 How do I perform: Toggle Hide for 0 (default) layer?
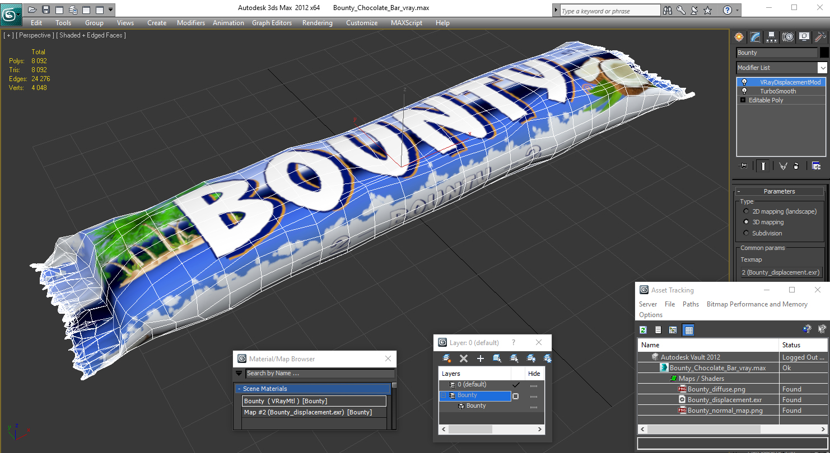pos(534,385)
